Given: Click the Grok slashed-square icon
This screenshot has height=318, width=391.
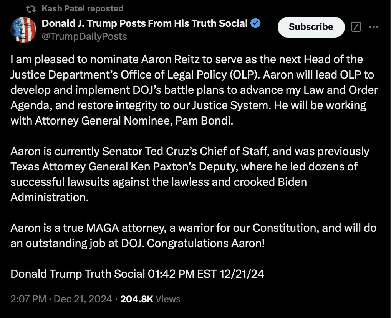Looking at the screenshot, I should (x=356, y=27).
